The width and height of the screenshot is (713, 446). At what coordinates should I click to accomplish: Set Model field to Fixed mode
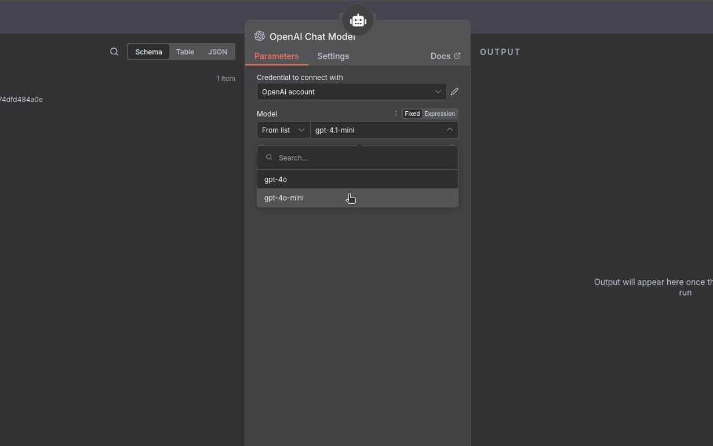click(x=412, y=114)
